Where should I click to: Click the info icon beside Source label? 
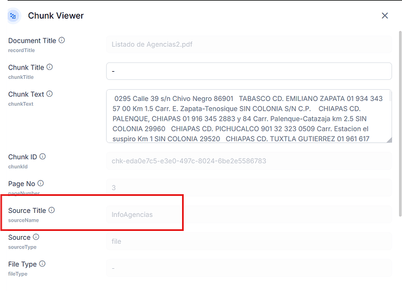pos(36,237)
